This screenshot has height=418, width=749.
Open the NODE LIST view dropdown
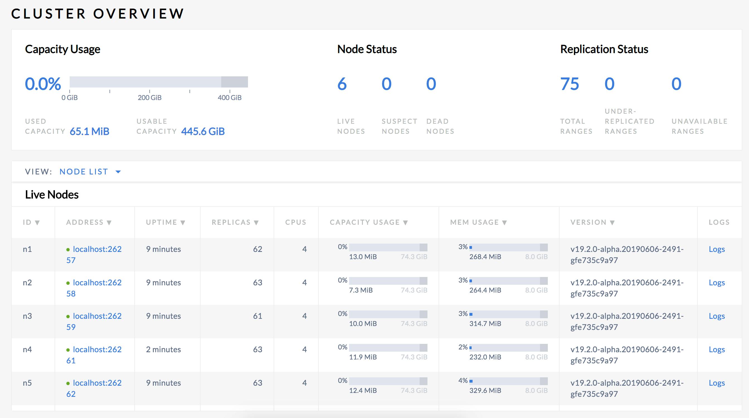point(84,171)
